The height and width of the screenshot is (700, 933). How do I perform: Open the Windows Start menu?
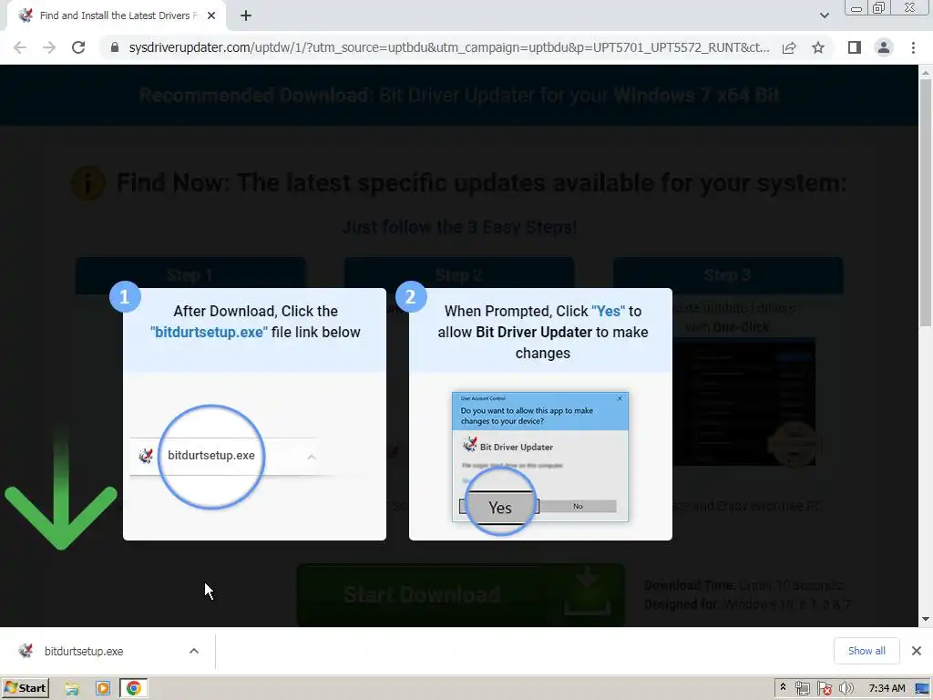click(25, 688)
